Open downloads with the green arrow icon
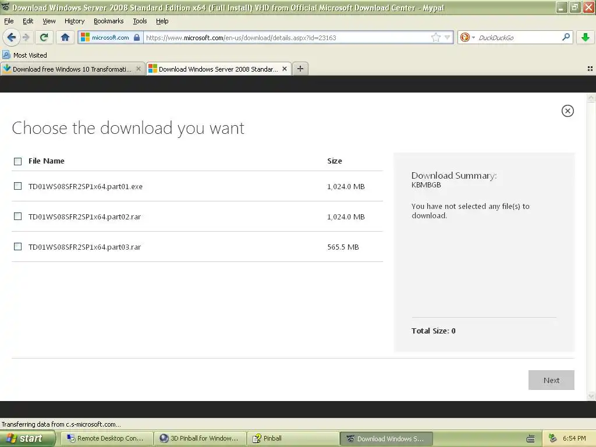 586,37
